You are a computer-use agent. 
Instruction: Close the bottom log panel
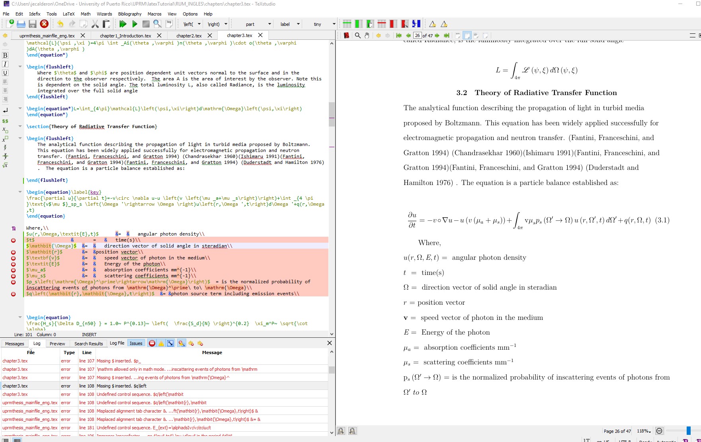pos(329,343)
